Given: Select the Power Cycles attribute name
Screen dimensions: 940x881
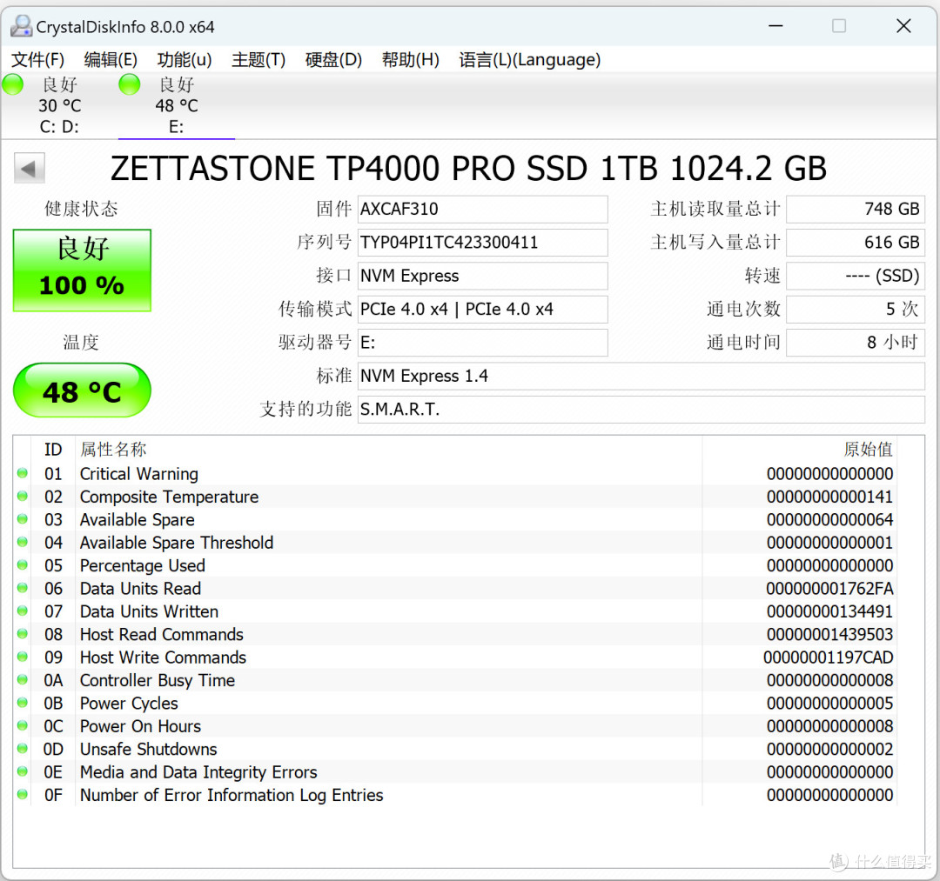Looking at the screenshot, I should pos(129,703).
